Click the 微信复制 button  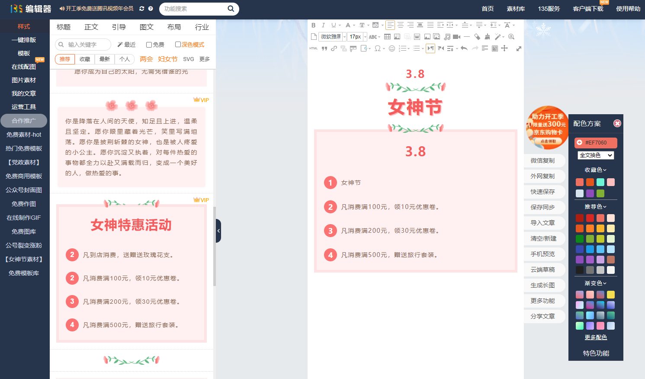coord(542,161)
